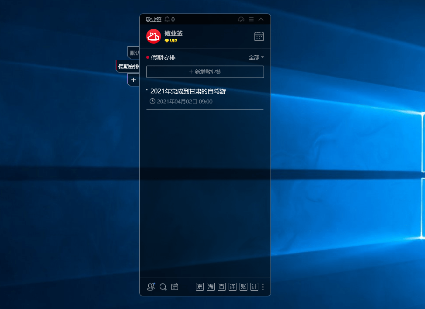The image size is (425, 309).
Task: Collapse the window with the up chevron
Action: (x=261, y=19)
